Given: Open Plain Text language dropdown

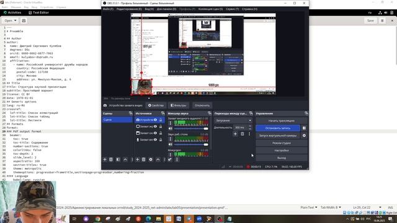Looking at the screenshot, I should (309, 208).
